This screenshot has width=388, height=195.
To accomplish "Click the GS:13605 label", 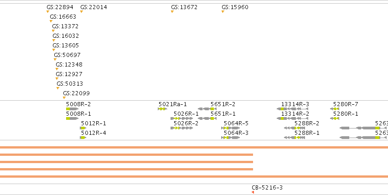I will click(x=66, y=46).
